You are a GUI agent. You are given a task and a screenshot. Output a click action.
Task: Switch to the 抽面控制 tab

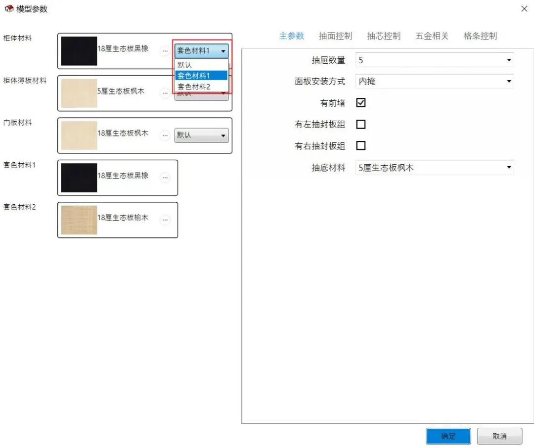click(x=335, y=35)
